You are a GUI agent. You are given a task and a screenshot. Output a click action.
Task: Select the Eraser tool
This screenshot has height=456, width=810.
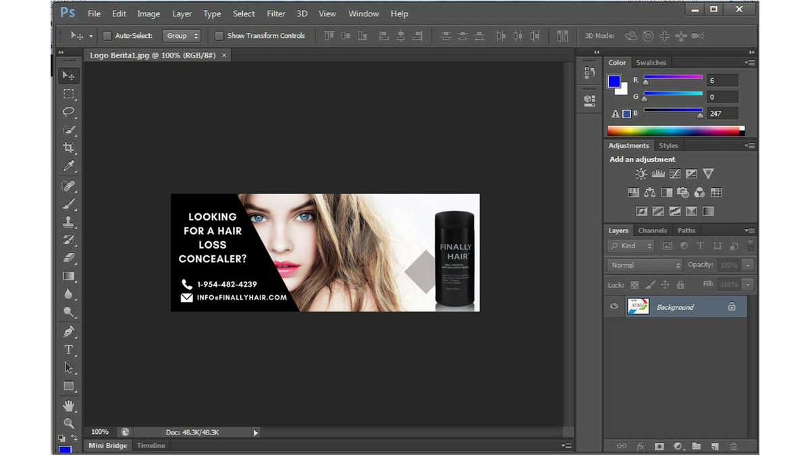click(69, 257)
